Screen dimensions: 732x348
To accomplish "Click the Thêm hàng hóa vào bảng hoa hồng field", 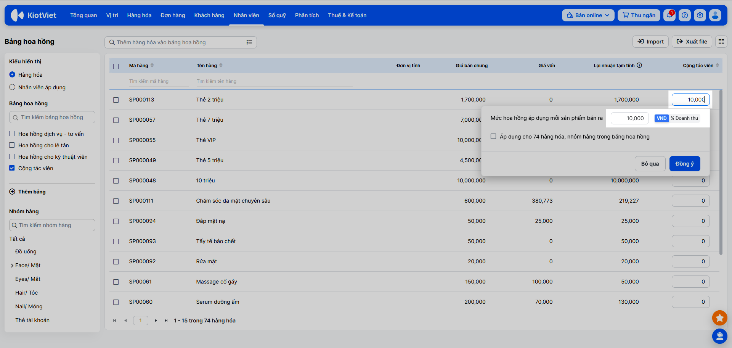I will pos(181,42).
